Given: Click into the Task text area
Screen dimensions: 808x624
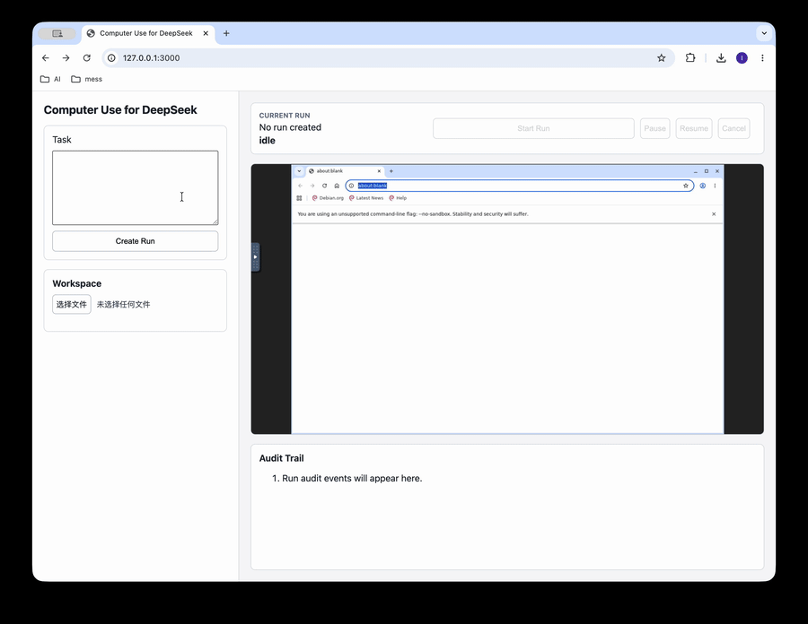Looking at the screenshot, I should coord(135,187).
